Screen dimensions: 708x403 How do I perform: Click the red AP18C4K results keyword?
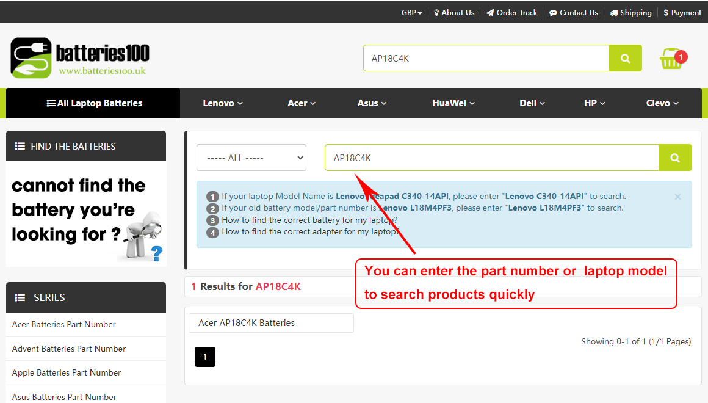278,286
